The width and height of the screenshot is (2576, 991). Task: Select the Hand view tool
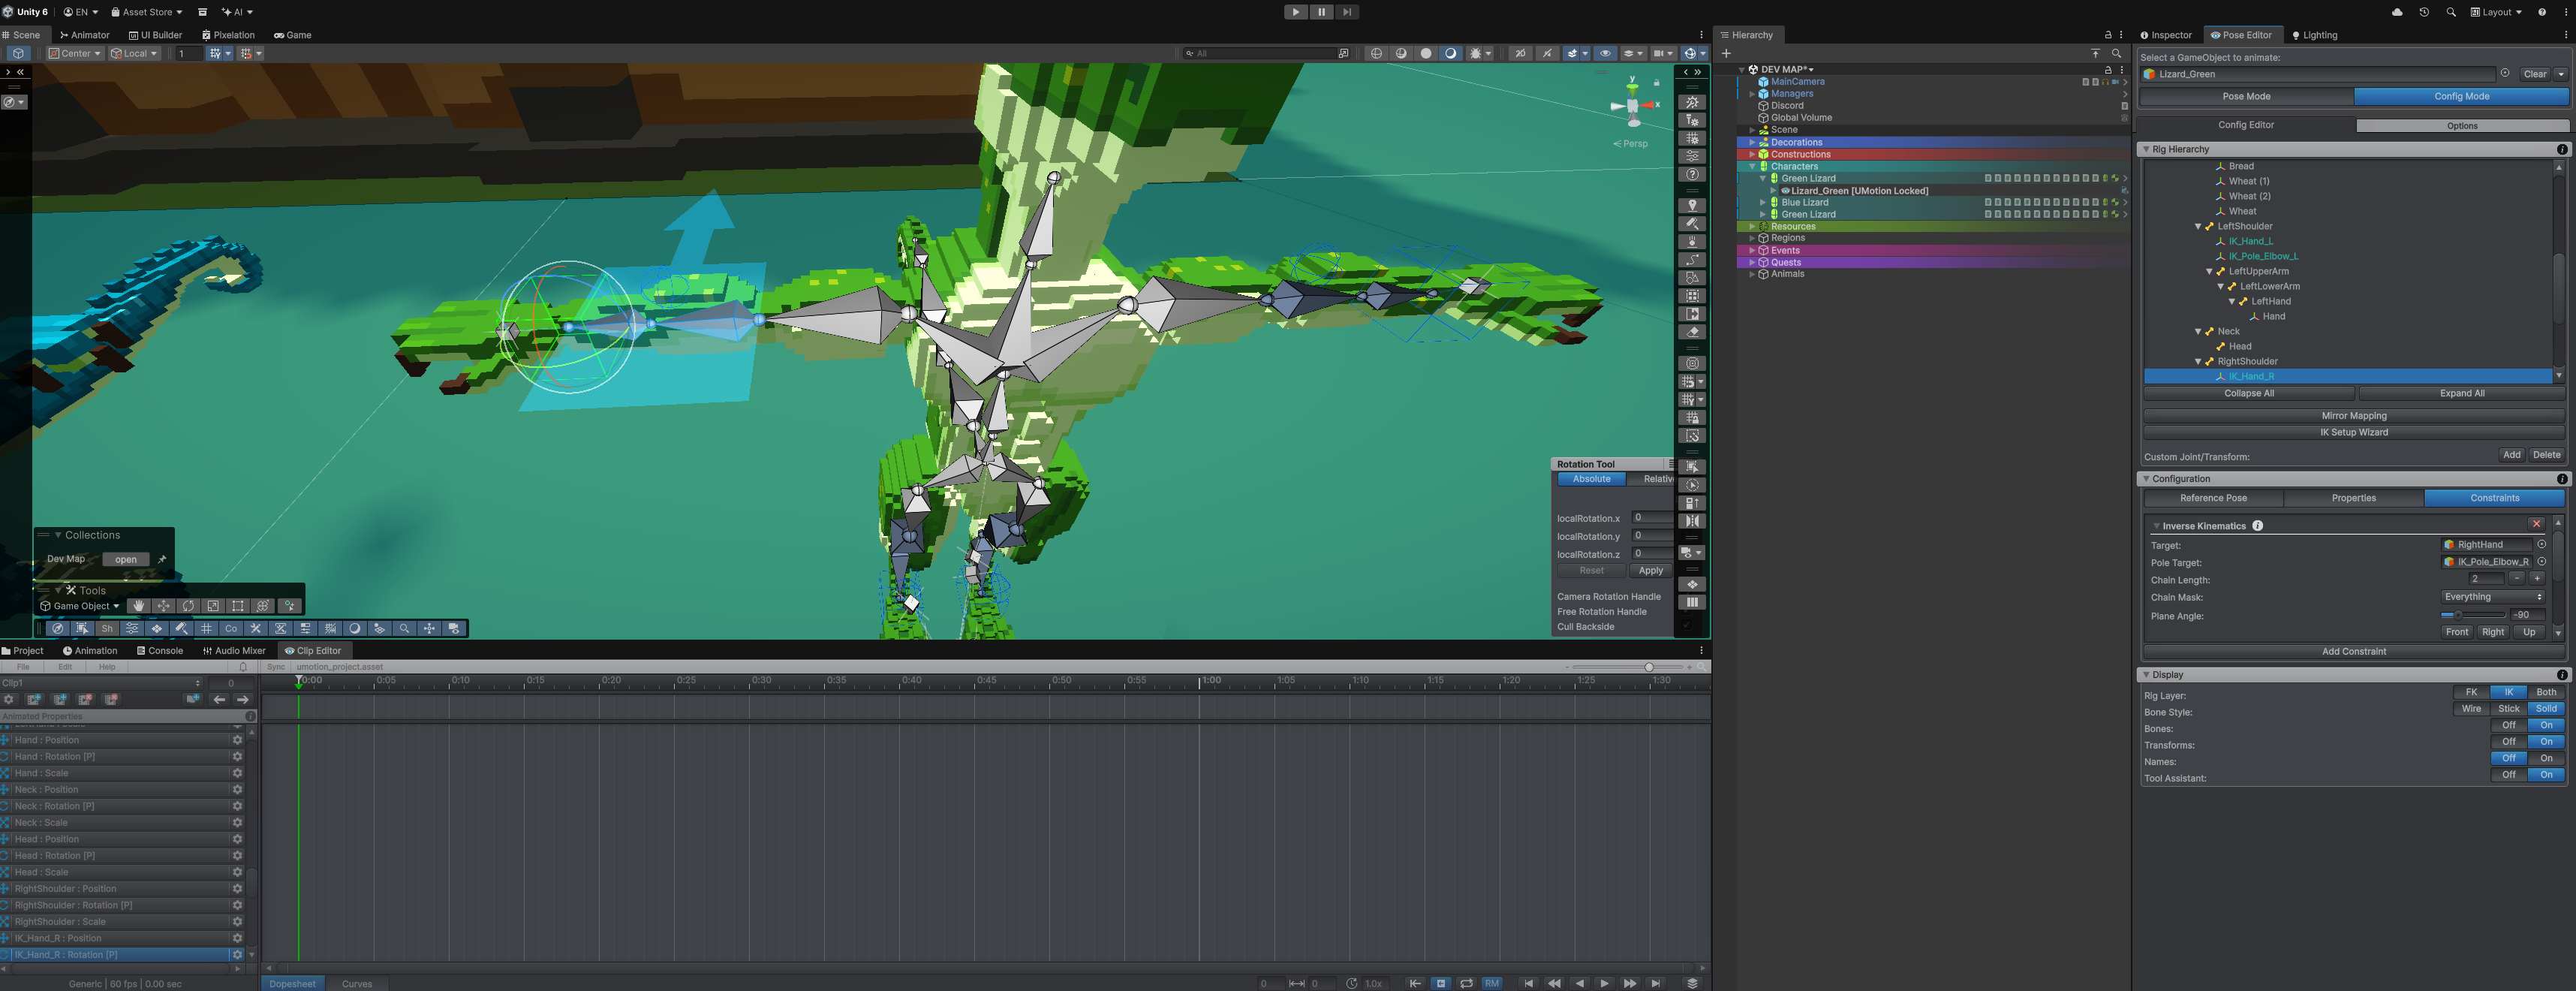138,606
